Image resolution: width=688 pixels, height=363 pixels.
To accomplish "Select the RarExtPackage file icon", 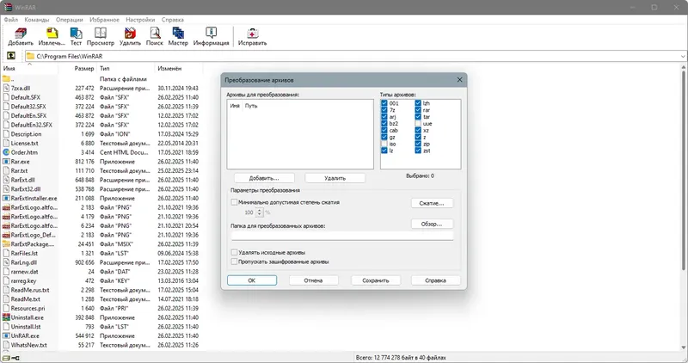I will [x=6, y=244].
